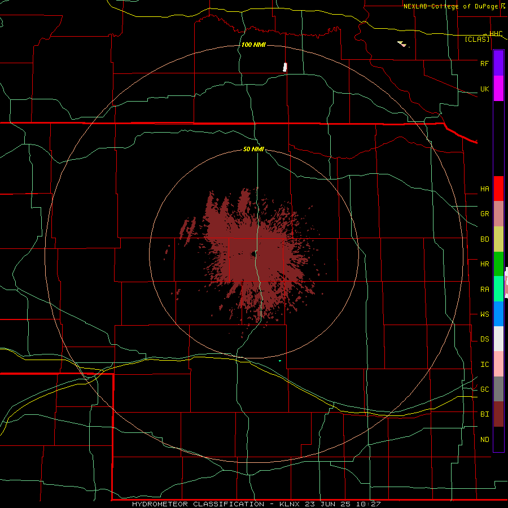Click the RA light green legend swatch
Image resolution: width=508 pixels, height=508 pixels.
click(x=498, y=289)
